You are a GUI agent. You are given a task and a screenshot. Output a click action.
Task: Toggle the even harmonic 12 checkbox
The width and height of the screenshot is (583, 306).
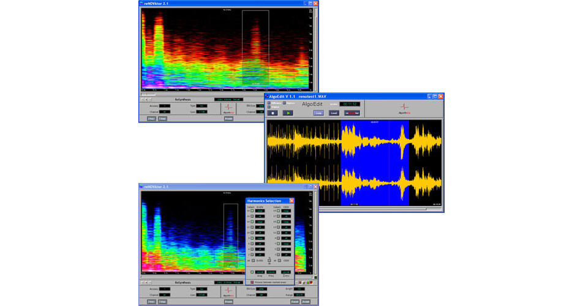pos(252,227)
